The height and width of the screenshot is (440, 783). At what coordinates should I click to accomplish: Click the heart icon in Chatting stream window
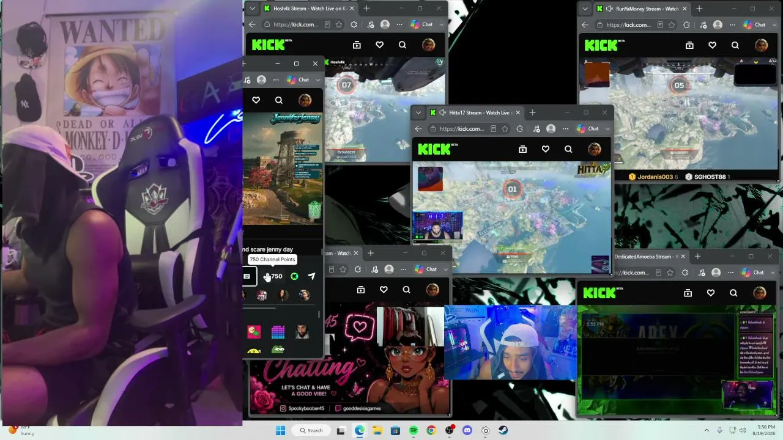(x=384, y=289)
